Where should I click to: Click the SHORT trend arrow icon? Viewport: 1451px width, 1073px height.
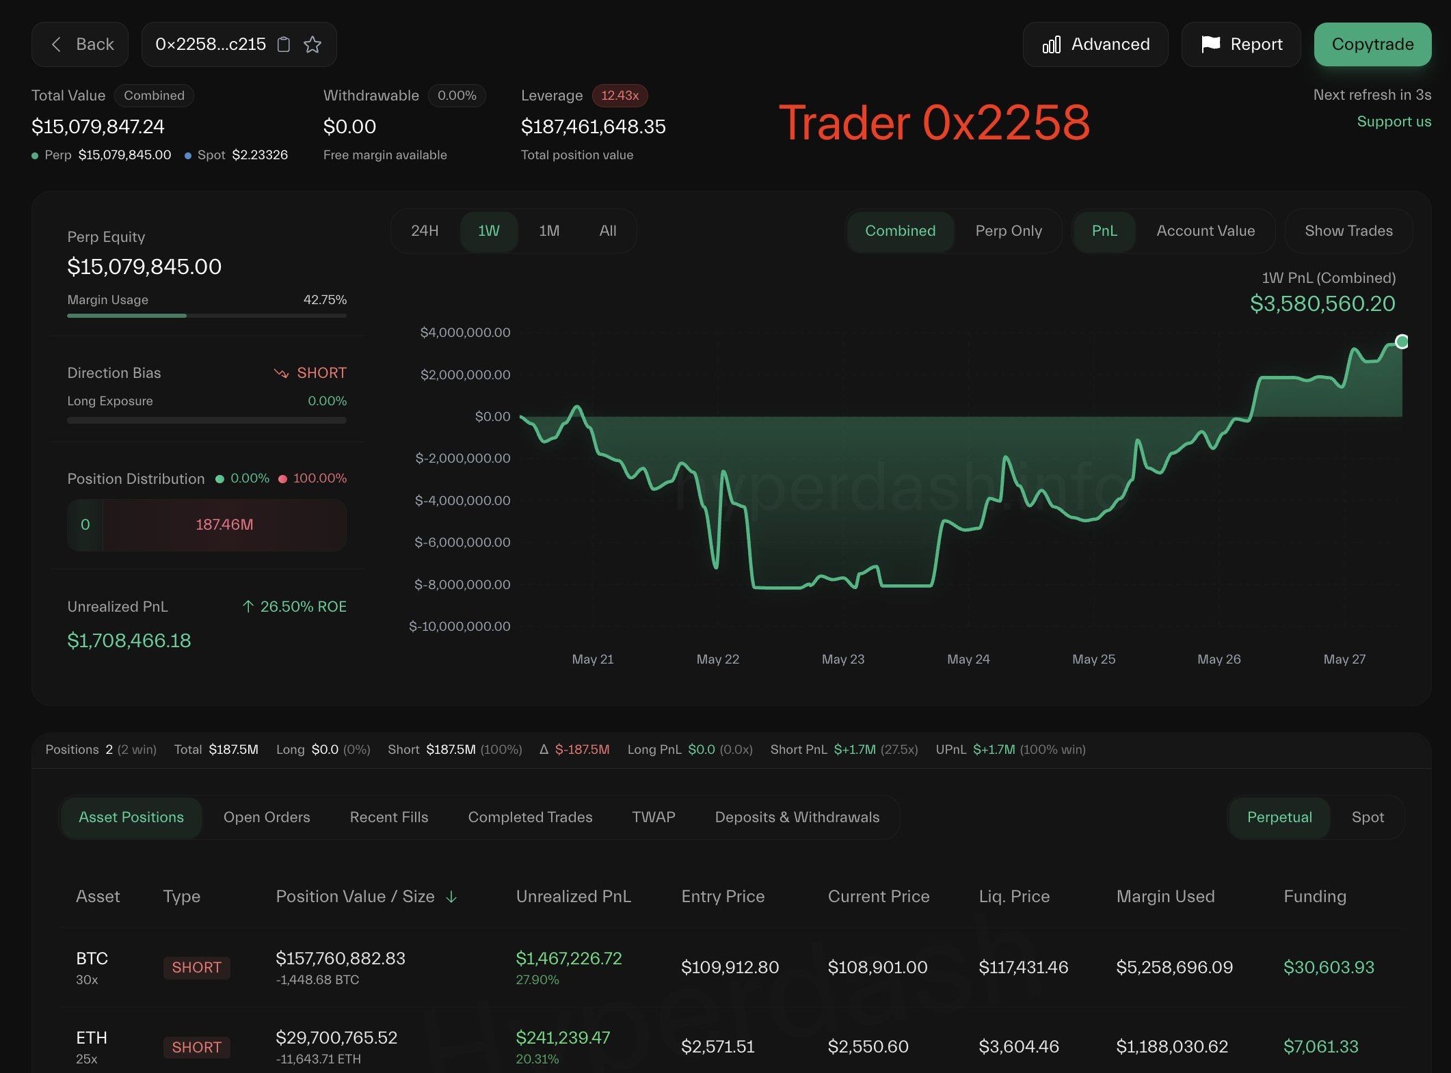click(x=281, y=373)
